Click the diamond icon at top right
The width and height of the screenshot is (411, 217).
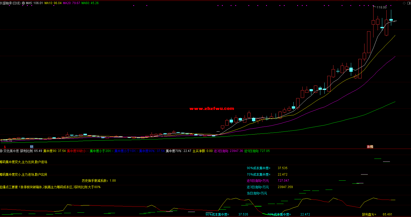pyautogui.click(x=404, y=3)
